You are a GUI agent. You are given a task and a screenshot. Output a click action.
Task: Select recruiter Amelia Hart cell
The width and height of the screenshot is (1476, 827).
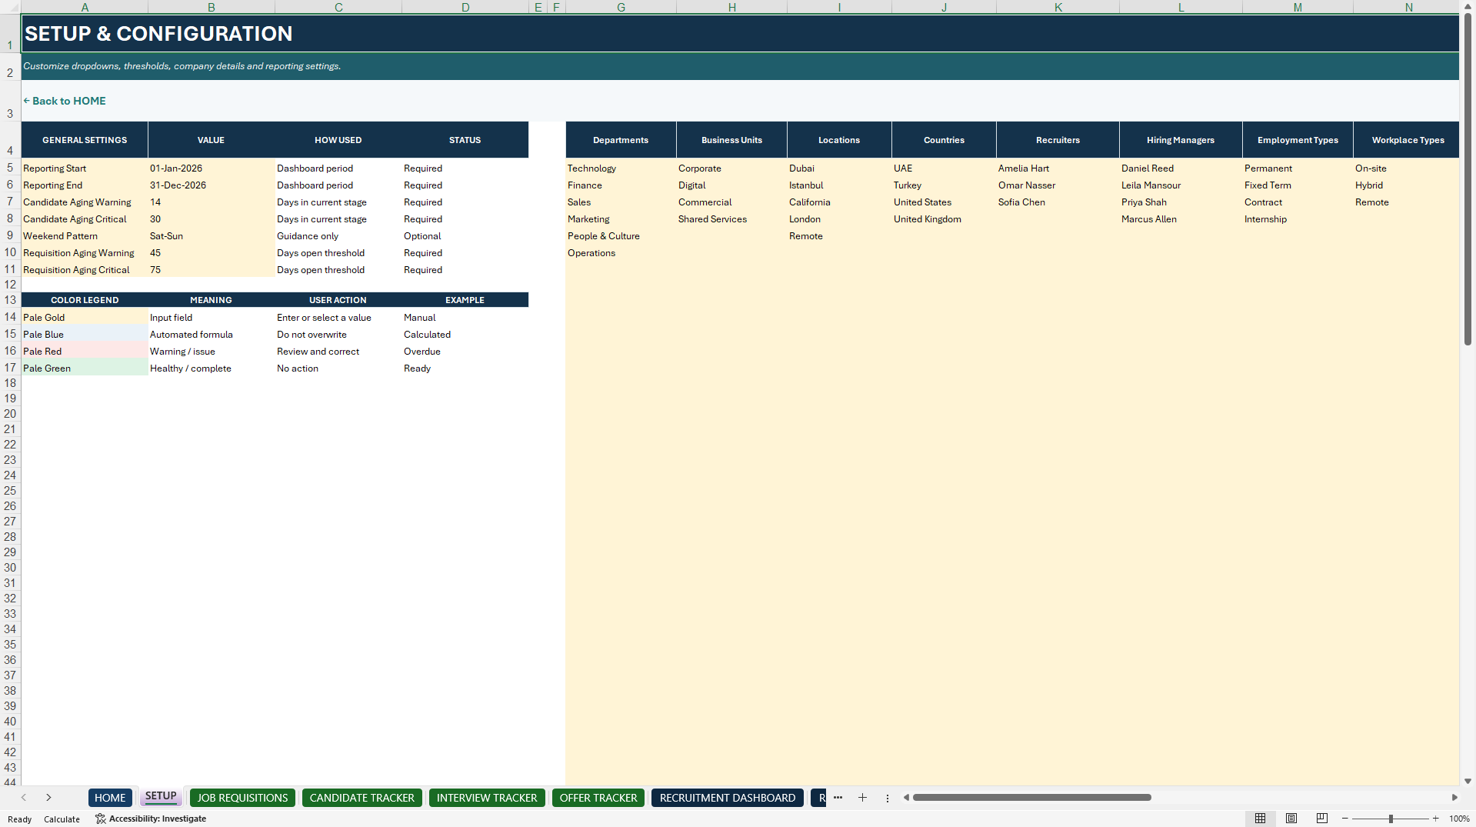pos(1058,168)
